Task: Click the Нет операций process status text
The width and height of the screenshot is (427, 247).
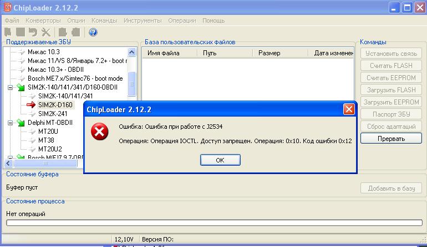Action: pyautogui.click(x=26, y=214)
